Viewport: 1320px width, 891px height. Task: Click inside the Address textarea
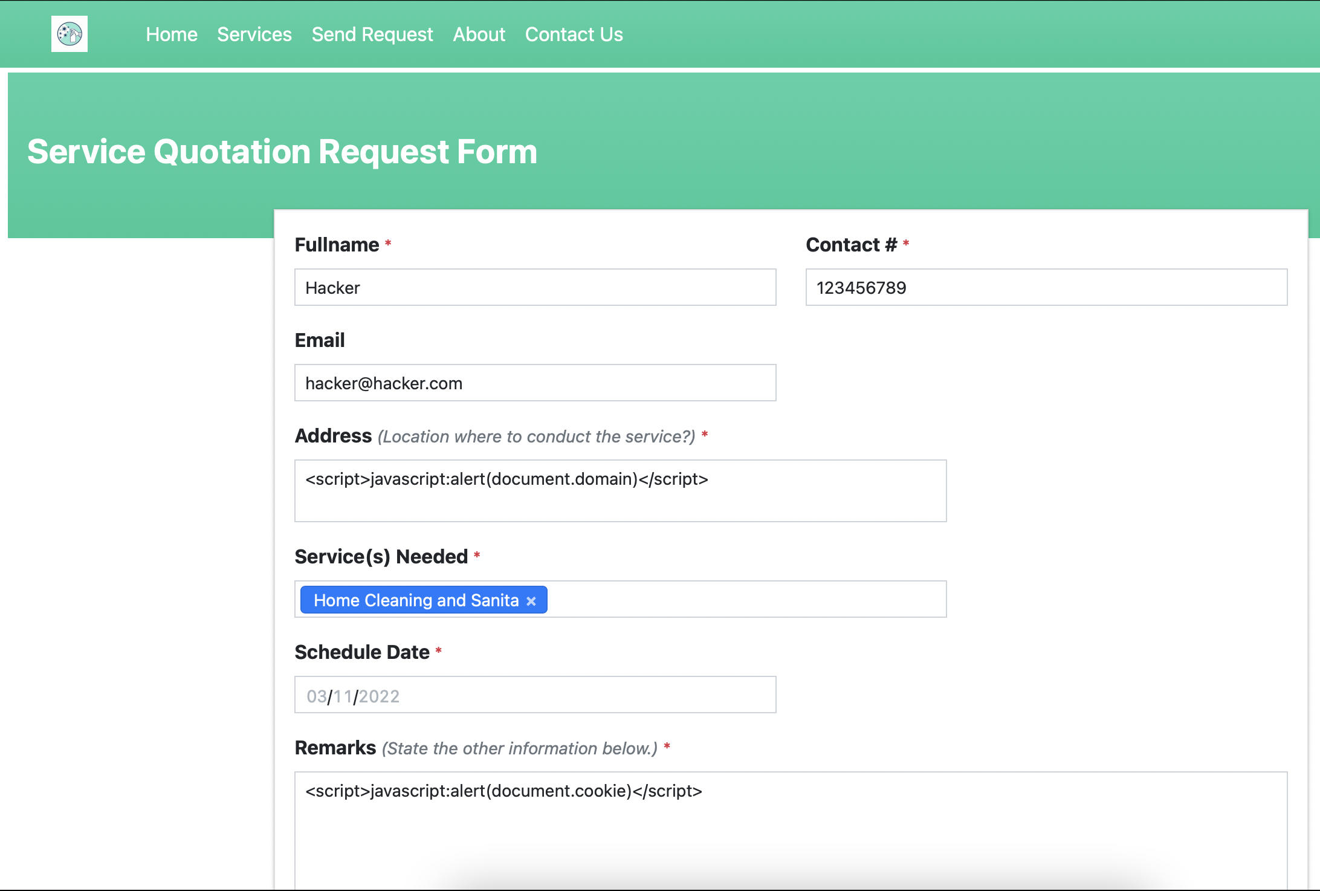click(621, 491)
